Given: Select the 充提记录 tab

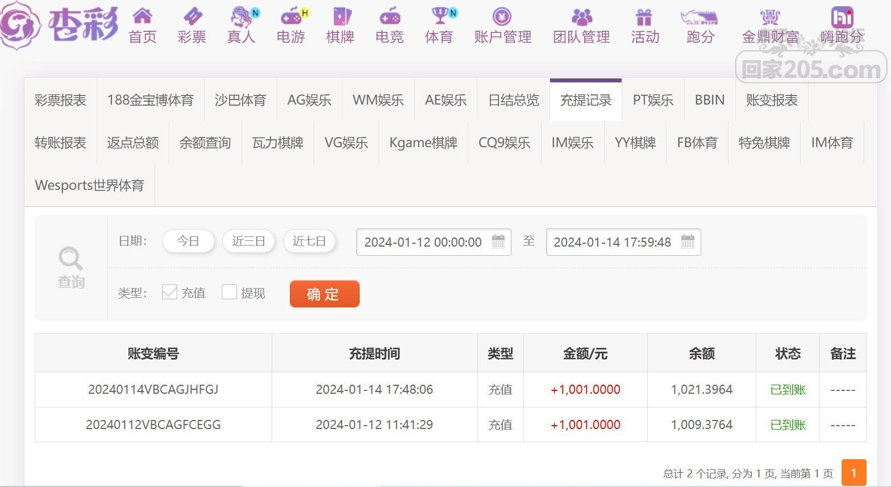Looking at the screenshot, I should 586,100.
